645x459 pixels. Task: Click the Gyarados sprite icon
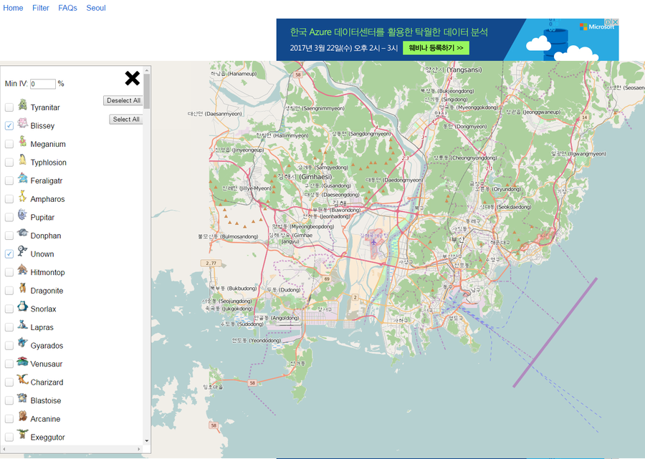22,344
